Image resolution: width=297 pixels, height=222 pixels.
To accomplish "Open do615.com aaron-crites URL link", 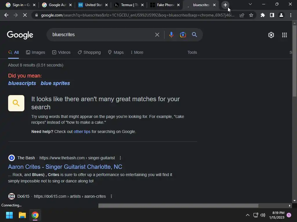I will [70, 196].
